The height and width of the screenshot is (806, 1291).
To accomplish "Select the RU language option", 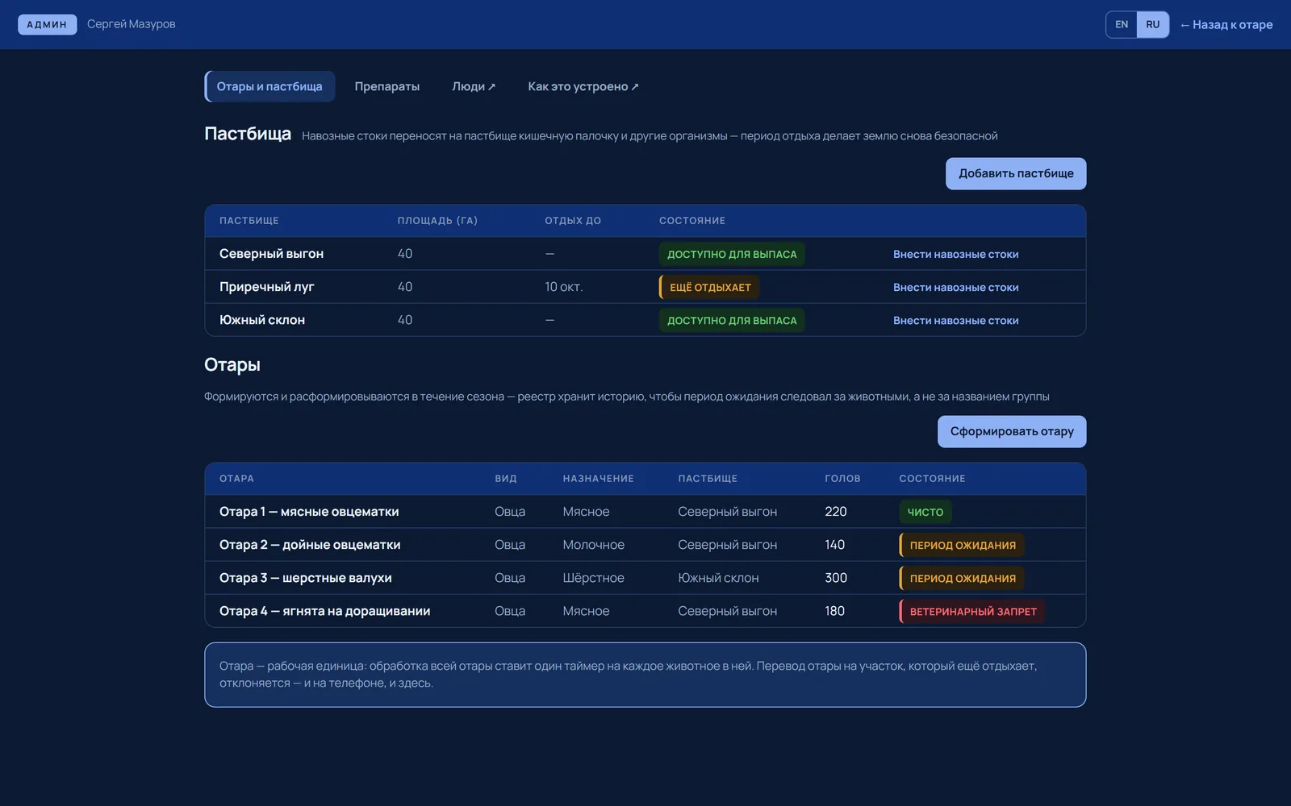I will point(1152,24).
